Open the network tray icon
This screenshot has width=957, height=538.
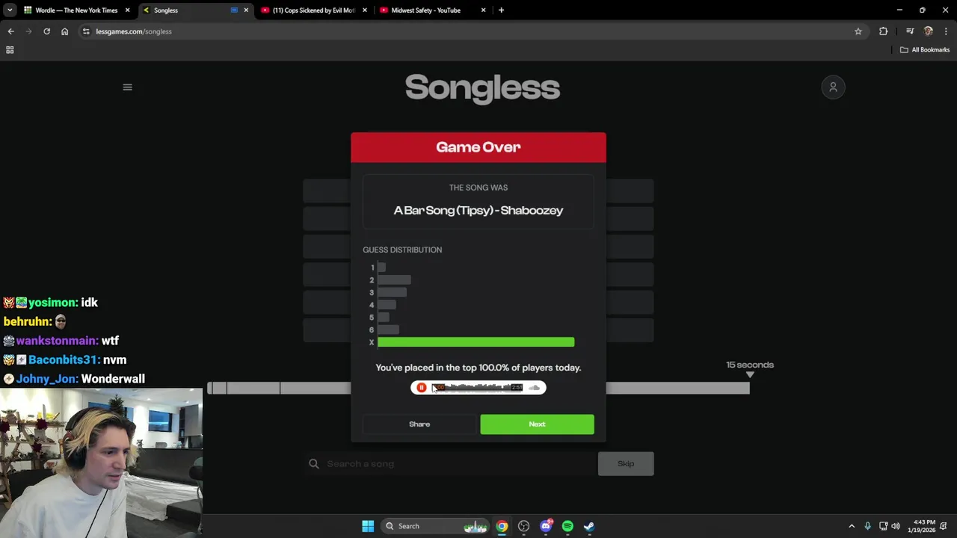(883, 526)
